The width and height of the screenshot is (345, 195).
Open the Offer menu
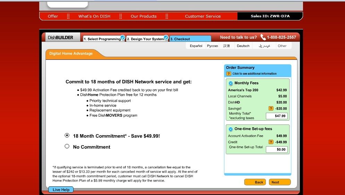(53, 16)
